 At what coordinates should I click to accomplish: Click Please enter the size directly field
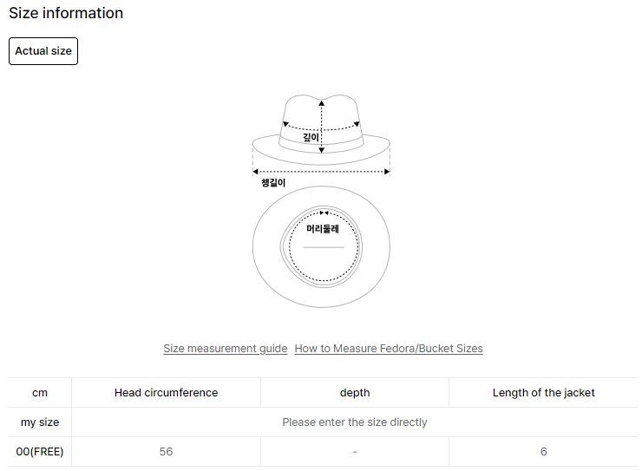click(x=355, y=422)
